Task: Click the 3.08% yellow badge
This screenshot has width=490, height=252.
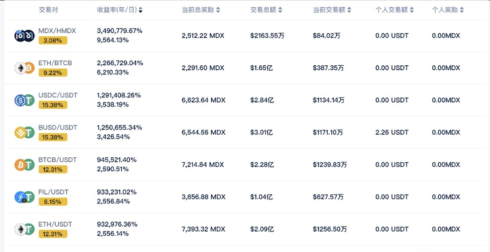Action: 53,40
